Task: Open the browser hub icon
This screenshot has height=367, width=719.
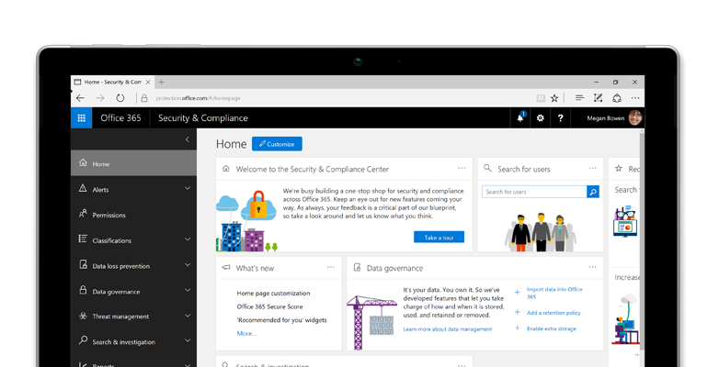Action: [x=579, y=98]
